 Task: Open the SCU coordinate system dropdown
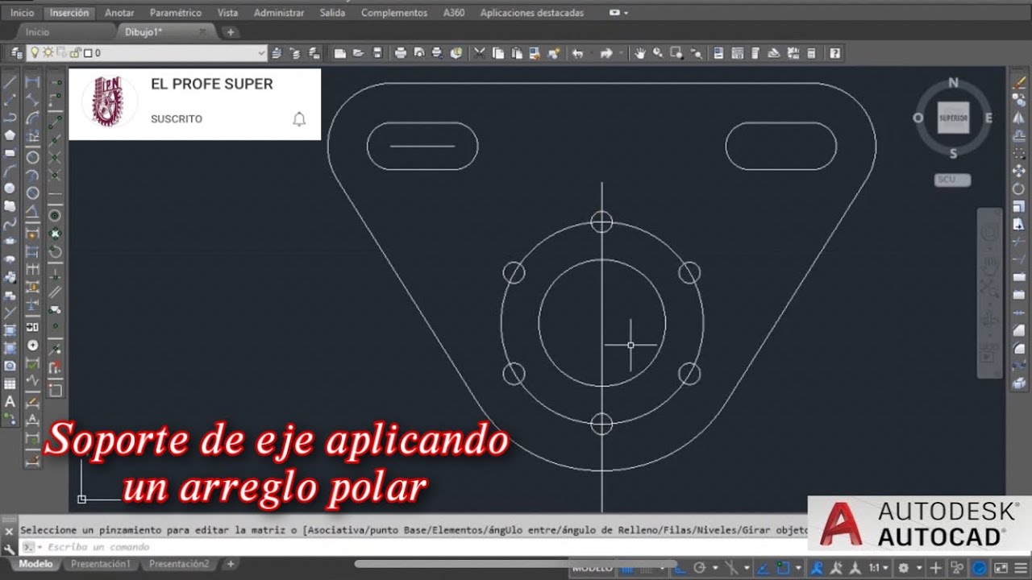(952, 180)
